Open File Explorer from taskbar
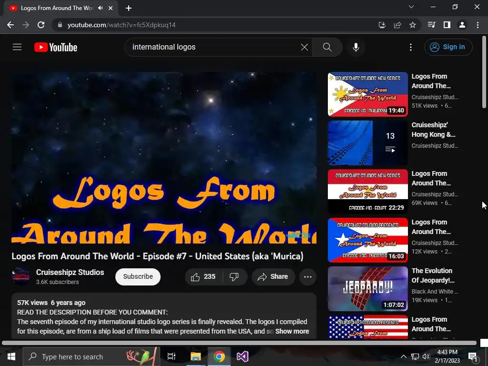Image resolution: width=488 pixels, height=366 pixels. tap(196, 356)
